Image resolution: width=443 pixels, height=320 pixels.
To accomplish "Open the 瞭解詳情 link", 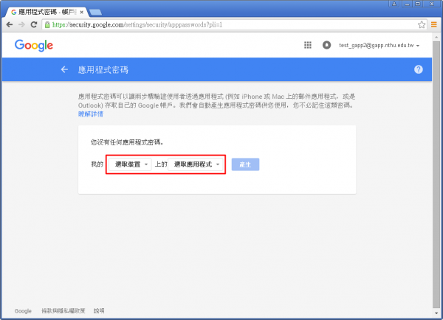I will point(91,114).
